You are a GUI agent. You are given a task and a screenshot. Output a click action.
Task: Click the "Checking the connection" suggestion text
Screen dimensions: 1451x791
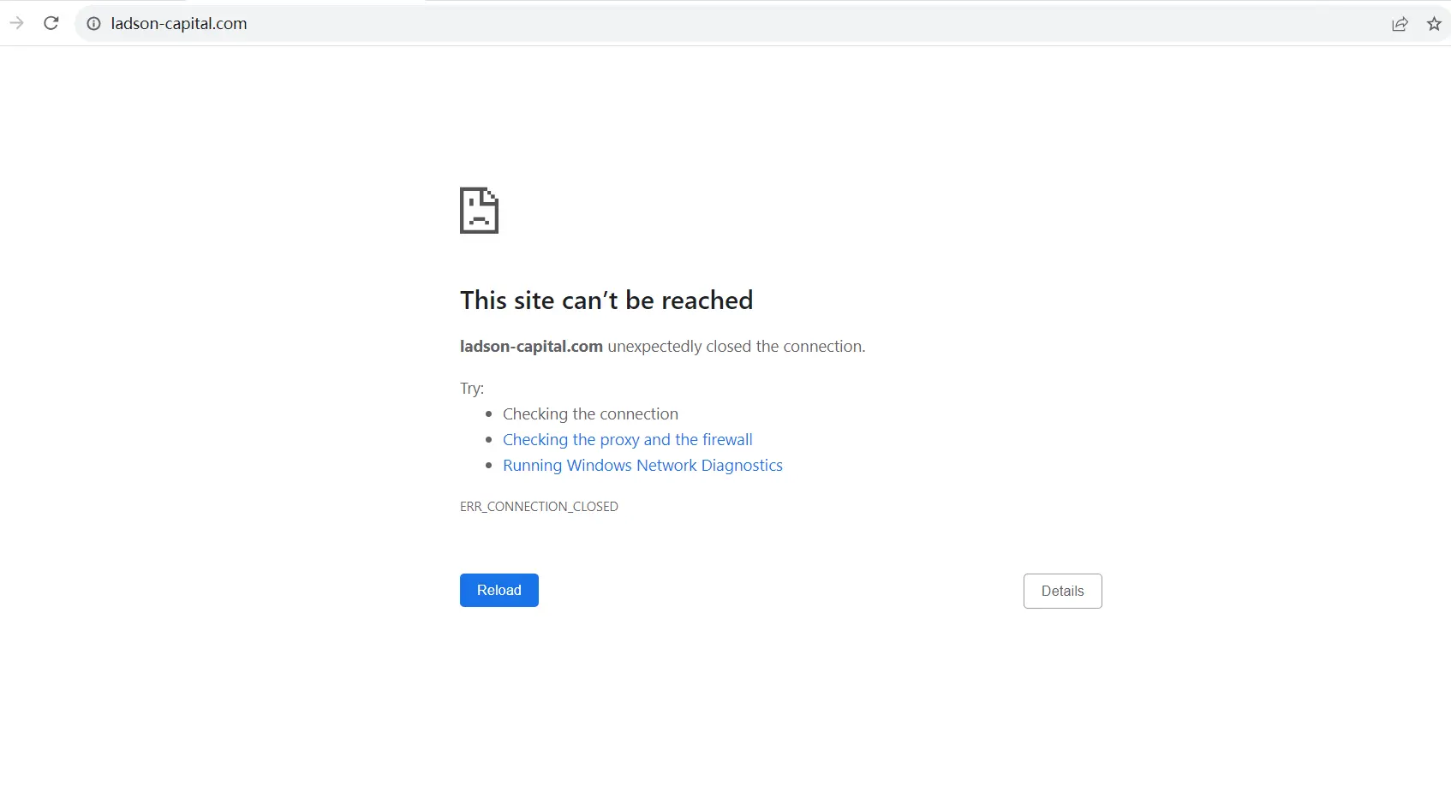(x=590, y=414)
